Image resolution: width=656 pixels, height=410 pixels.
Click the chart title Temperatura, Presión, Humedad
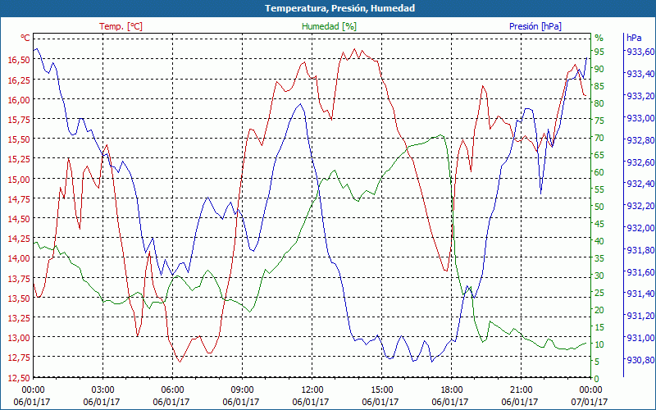[339, 8]
